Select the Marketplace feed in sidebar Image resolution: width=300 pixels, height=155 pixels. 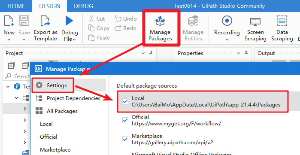click(55, 150)
